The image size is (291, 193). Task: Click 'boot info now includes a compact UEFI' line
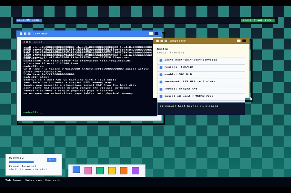pyautogui.click(x=67, y=82)
